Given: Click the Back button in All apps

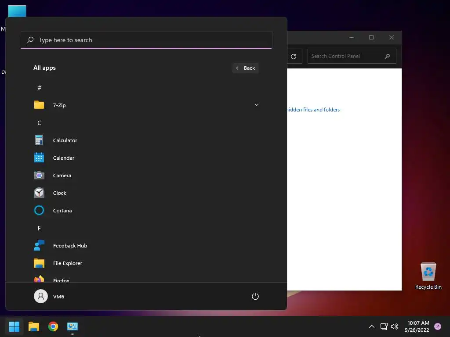Looking at the screenshot, I should tap(245, 68).
